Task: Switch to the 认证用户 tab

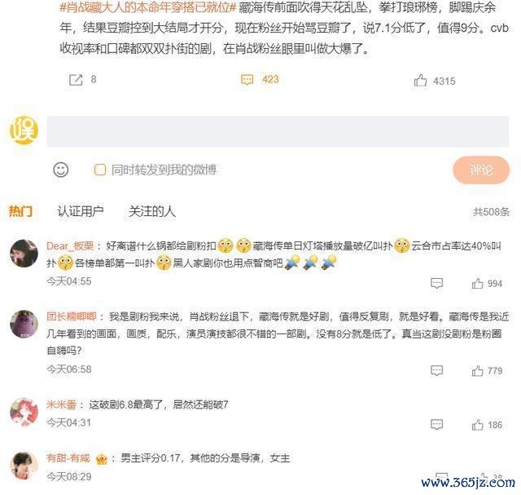Action: coord(81,211)
